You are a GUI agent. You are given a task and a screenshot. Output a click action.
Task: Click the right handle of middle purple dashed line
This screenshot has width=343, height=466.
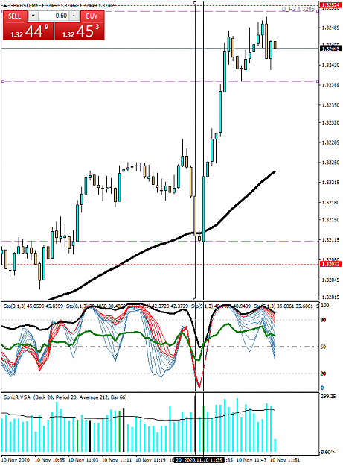pos(318,81)
